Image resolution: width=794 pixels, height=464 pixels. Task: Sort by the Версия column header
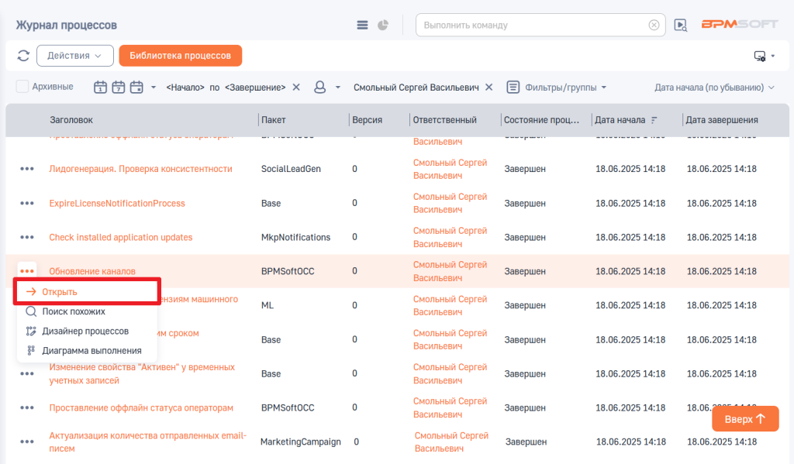367,120
